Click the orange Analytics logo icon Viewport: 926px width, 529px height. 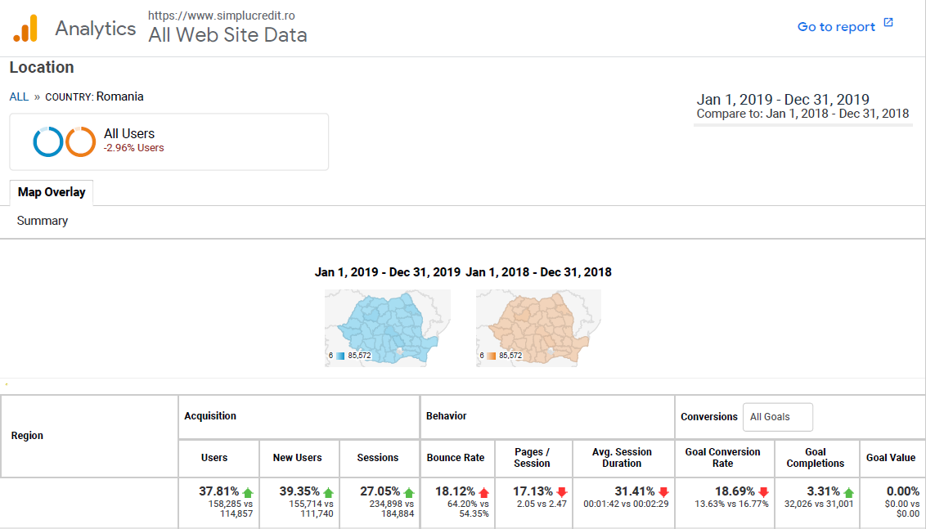25,29
